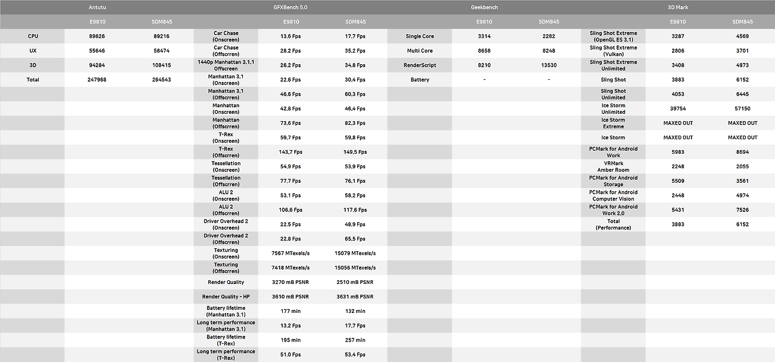Click the Driver Overhead 2 (Onscreen) label
The width and height of the screenshot is (775, 362).
point(226,225)
